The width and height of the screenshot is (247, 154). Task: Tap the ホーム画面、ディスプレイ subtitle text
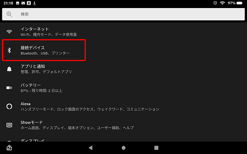(x=77, y=128)
